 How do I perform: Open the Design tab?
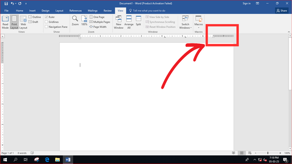(46, 10)
